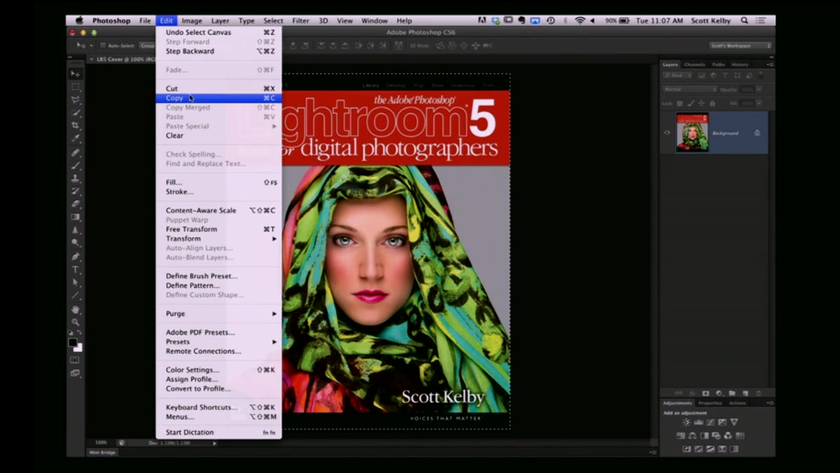Screen dimensions: 840x473
Task: Hide the Background layer eye icon
Action: coord(666,132)
